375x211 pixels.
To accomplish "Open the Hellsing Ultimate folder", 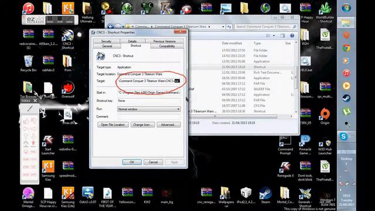I will [87, 13].
